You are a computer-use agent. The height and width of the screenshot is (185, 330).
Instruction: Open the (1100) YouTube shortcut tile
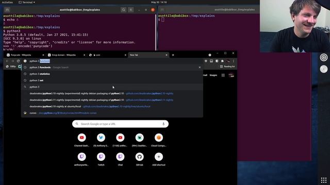click(x=120, y=140)
